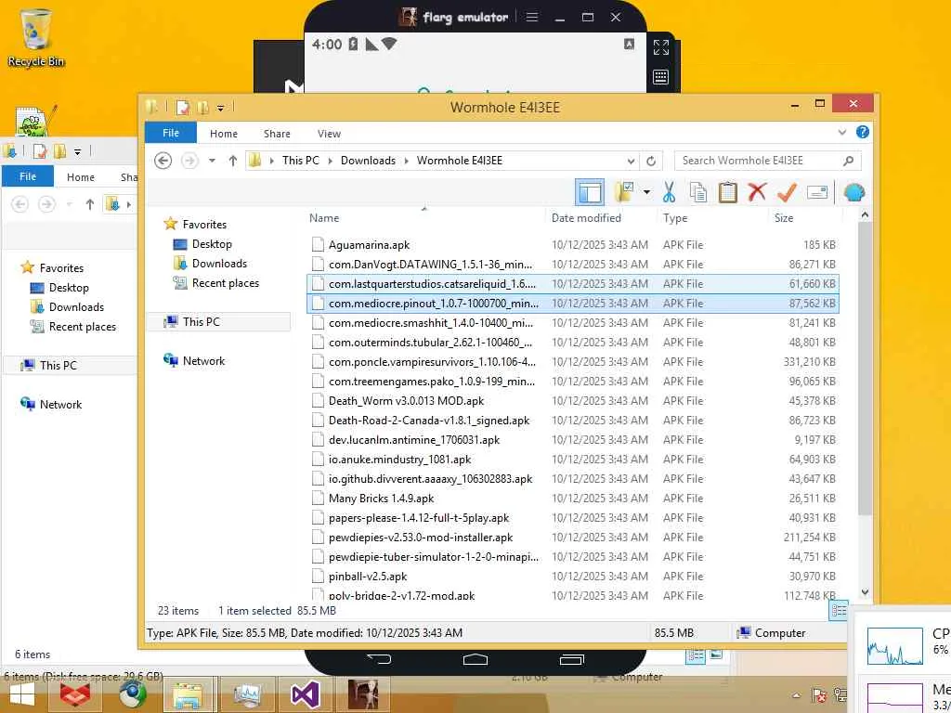Screen dimensions: 951x713
Task: Select io.anuke.mindustry_1081.apk
Action: point(572,459)
